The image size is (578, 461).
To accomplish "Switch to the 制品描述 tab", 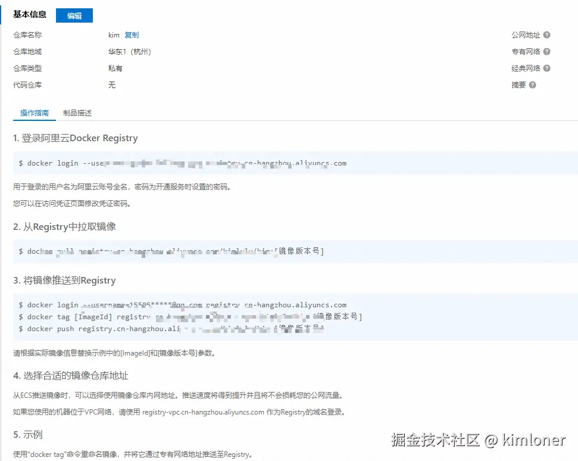I will [77, 113].
